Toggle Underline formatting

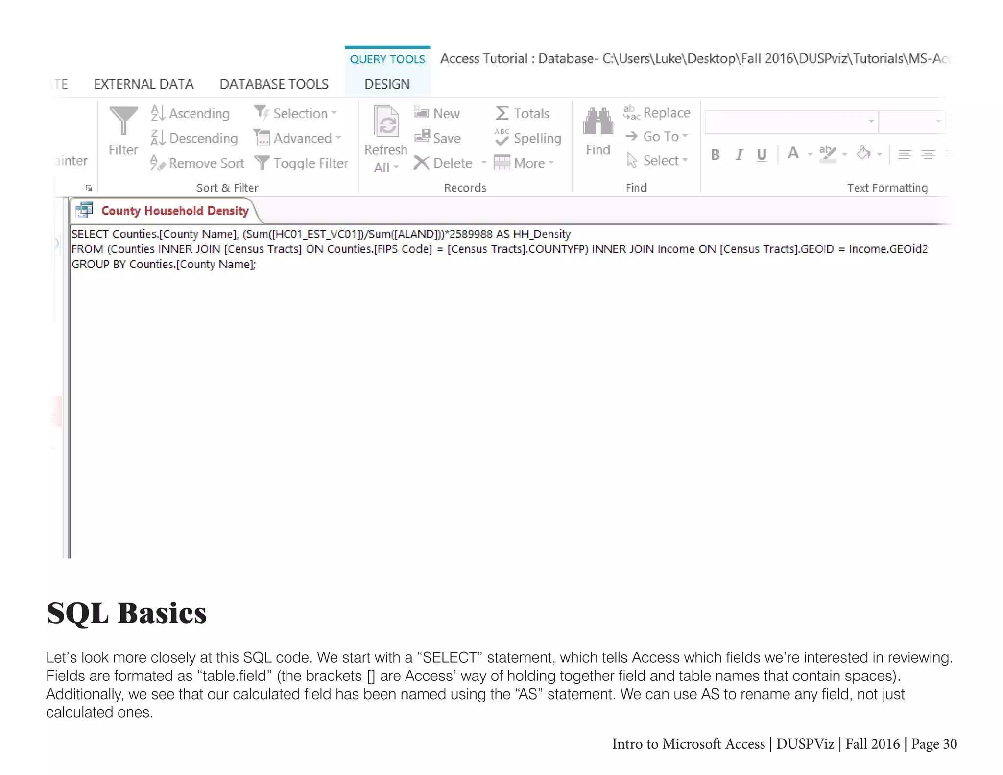762,155
